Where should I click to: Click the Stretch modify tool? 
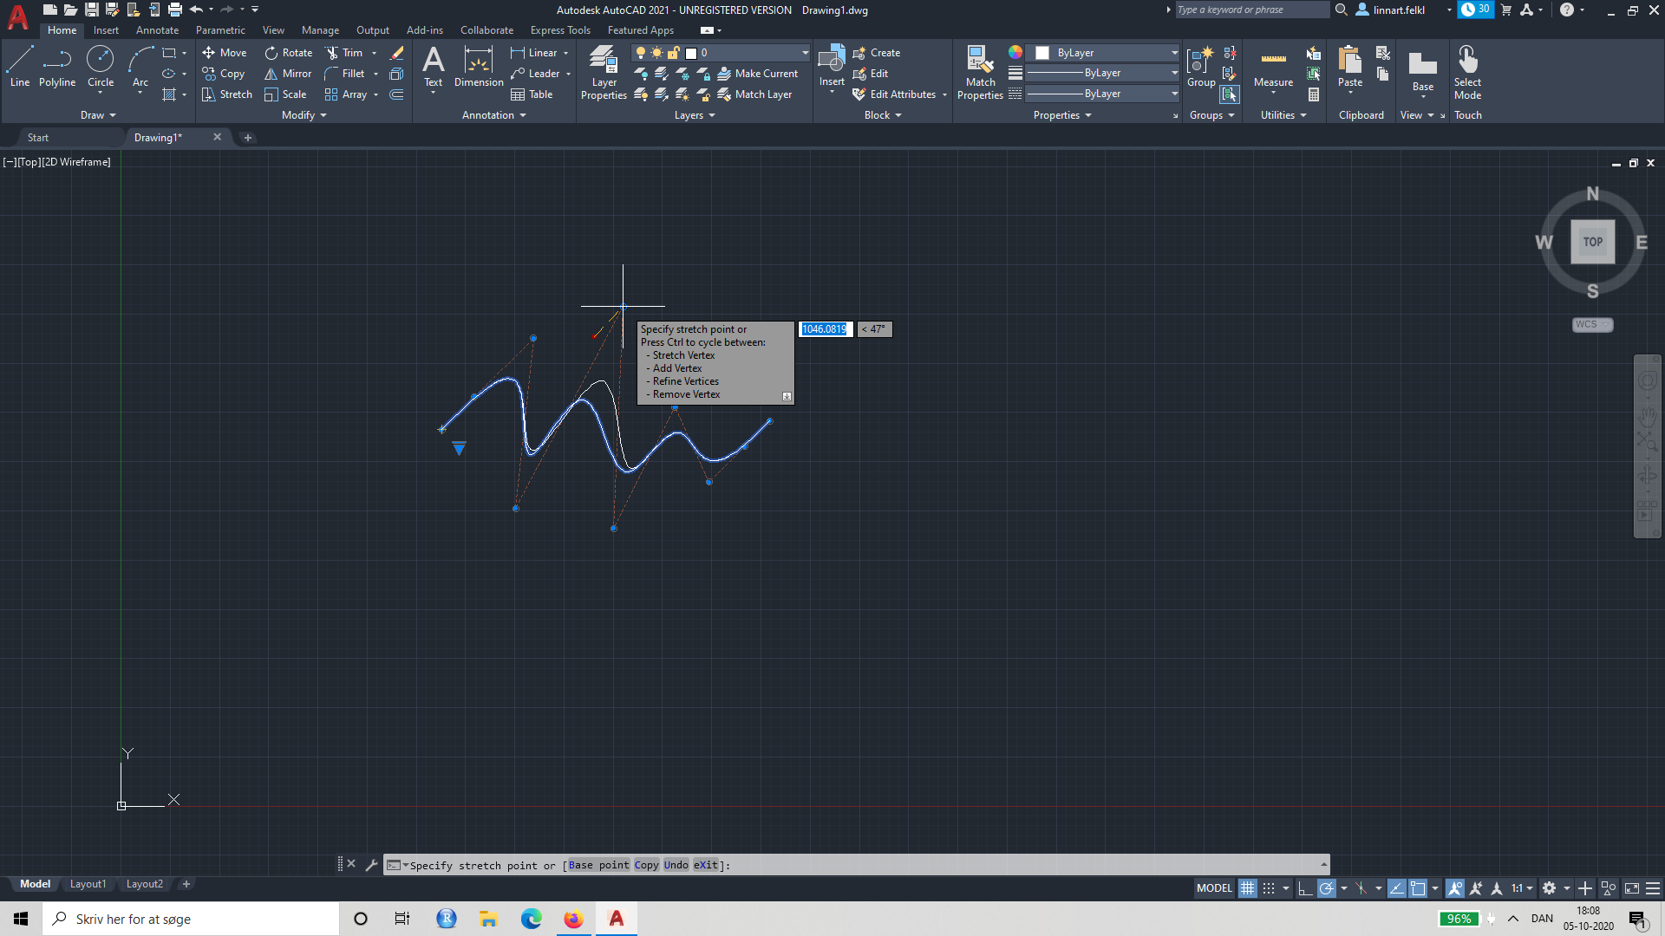[227, 94]
